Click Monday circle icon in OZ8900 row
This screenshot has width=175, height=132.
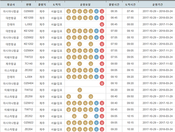(x=69, y=11)
